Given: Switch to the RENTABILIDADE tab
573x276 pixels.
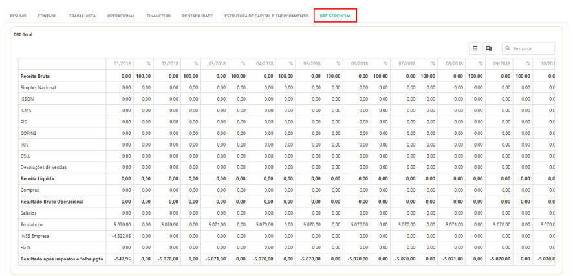Looking at the screenshot, I should tap(197, 16).
